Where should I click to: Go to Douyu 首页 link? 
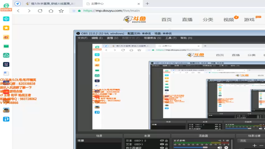167,20
